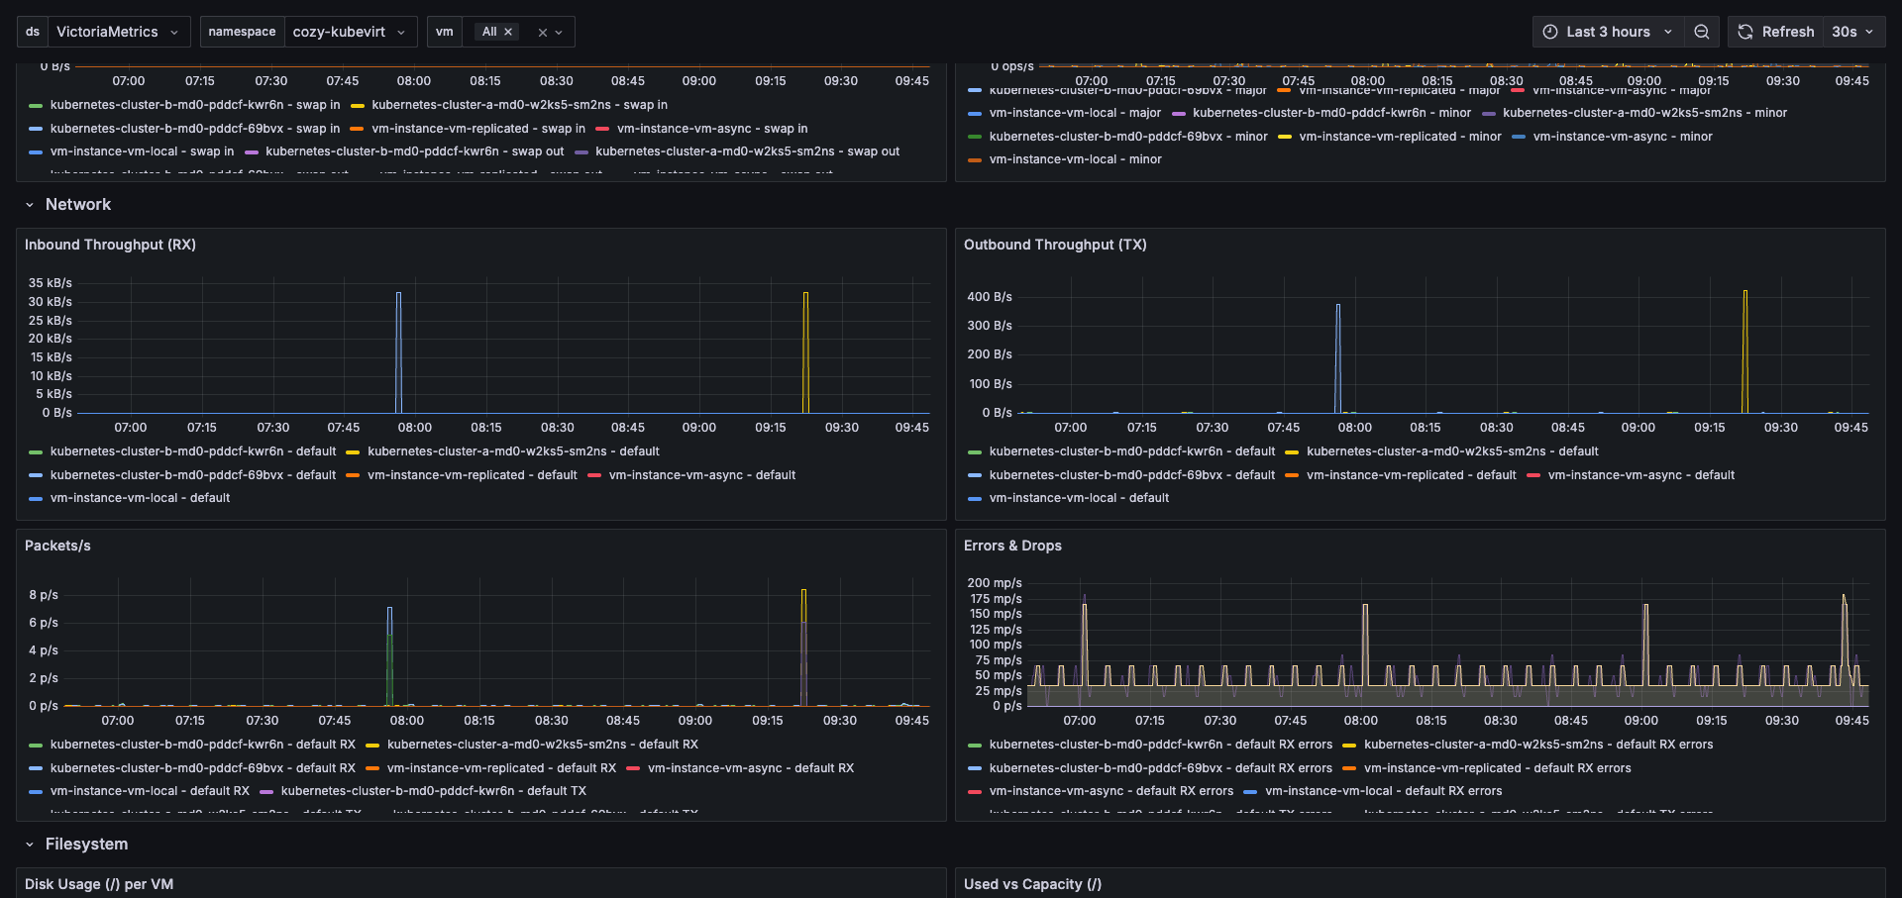
Task: Click the yellow spike in Outbound Throughput graph
Action: 1744,350
